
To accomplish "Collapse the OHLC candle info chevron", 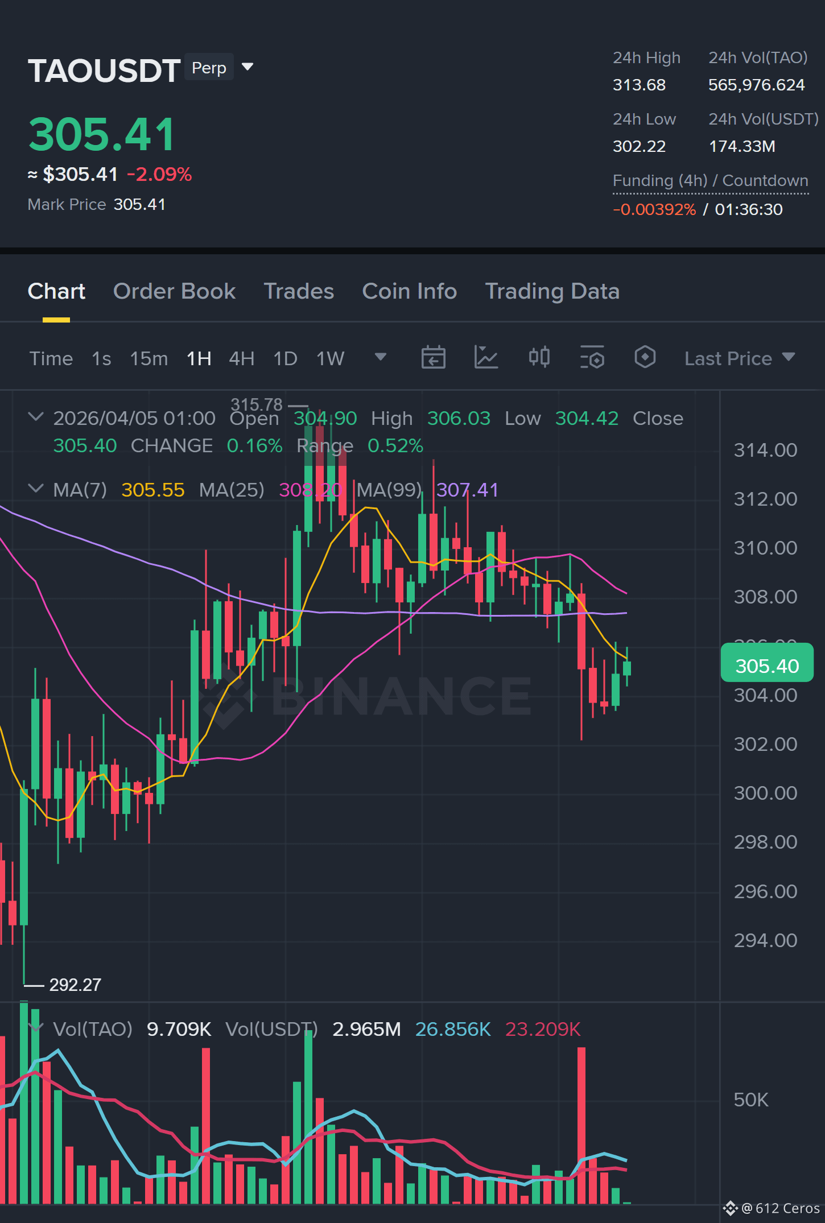I will [x=36, y=417].
